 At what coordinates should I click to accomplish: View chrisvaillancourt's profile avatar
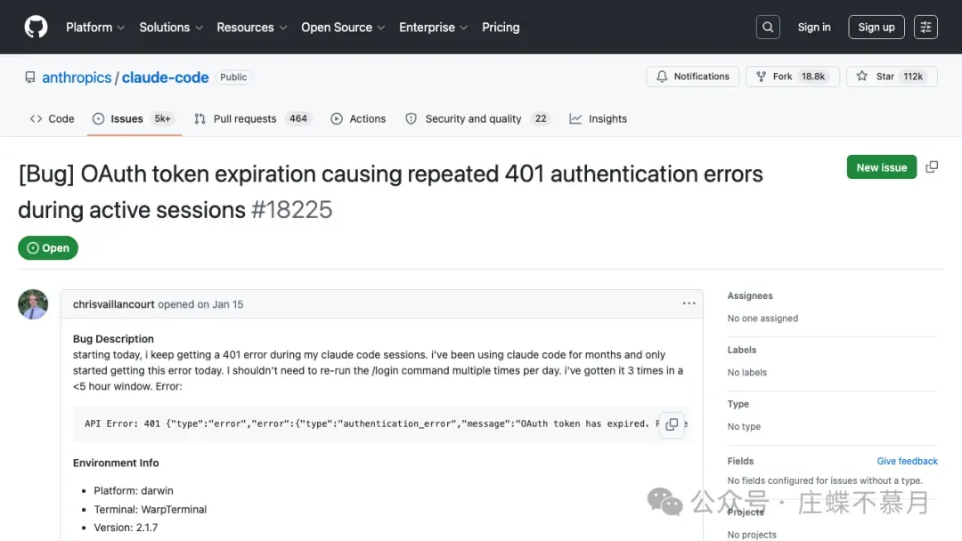[x=33, y=304]
